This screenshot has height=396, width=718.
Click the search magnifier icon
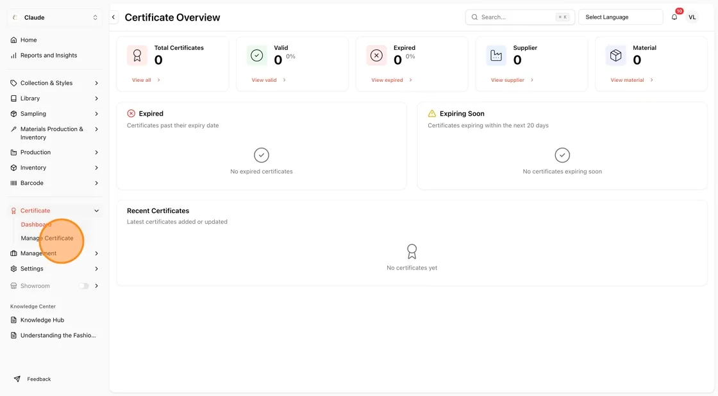pos(474,17)
